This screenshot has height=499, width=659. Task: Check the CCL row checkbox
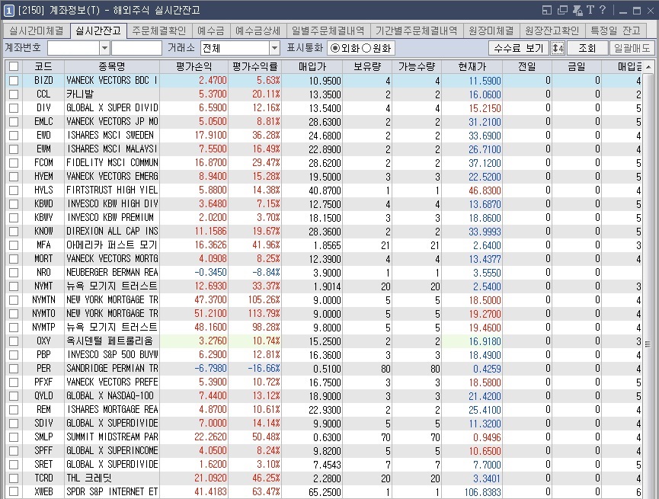(14, 94)
